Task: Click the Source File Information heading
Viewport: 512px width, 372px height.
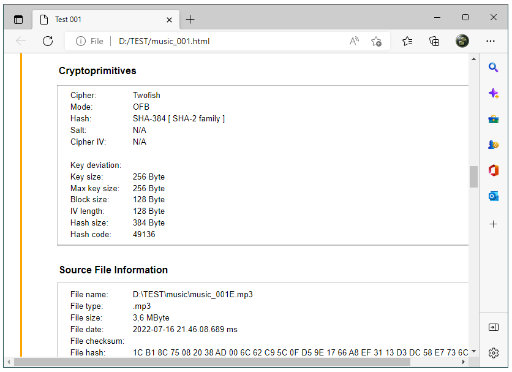Action: tap(113, 270)
